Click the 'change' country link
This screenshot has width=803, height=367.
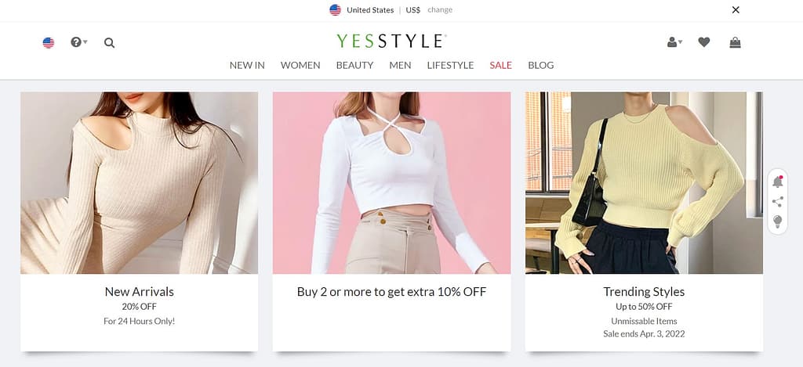click(x=440, y=10)
